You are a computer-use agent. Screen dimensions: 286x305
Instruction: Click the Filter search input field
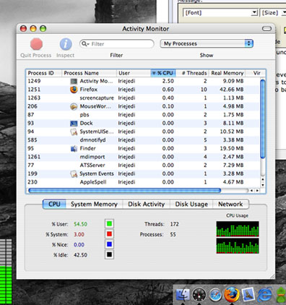point(117,44)
